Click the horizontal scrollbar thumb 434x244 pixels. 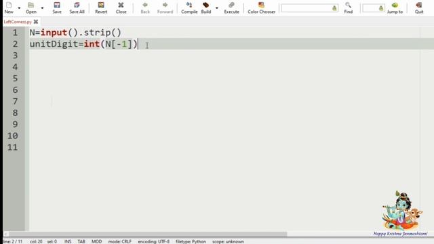tap(148, 234)
